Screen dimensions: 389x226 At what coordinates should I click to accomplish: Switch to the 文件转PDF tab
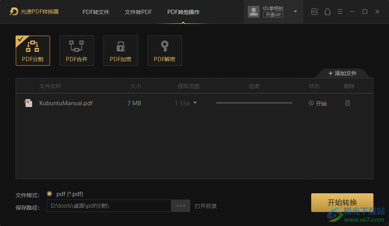138,12
